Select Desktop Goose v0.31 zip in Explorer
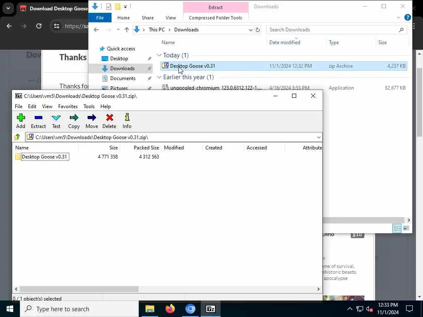 pos(284,66)
